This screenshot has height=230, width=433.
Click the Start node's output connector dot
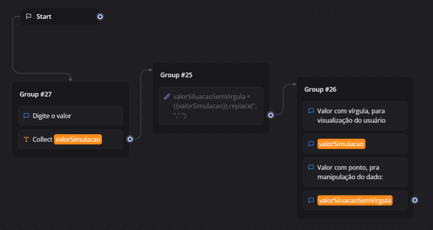(x=100, y=16)
